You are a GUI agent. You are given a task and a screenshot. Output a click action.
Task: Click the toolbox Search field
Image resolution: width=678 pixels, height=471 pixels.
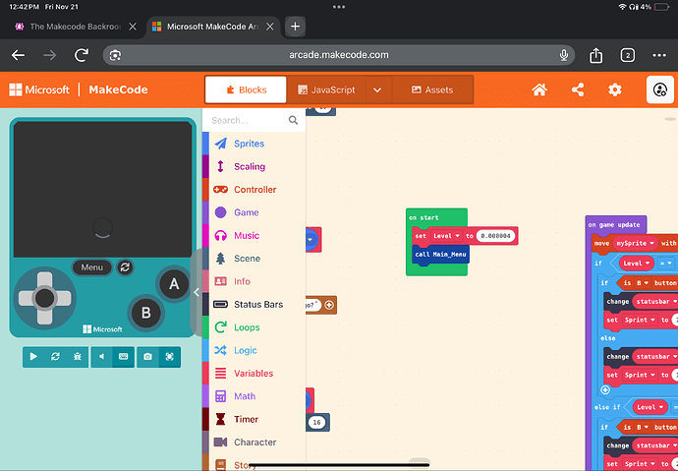tap(254, 120)
